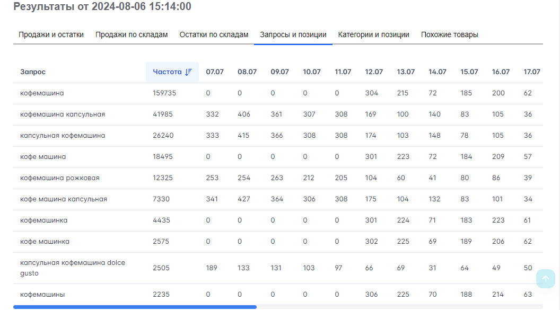Image resolution: width=560 pixels, height=310 pixels.
Task: Click the 17.07 column header
Action: (x=532, y=72)
